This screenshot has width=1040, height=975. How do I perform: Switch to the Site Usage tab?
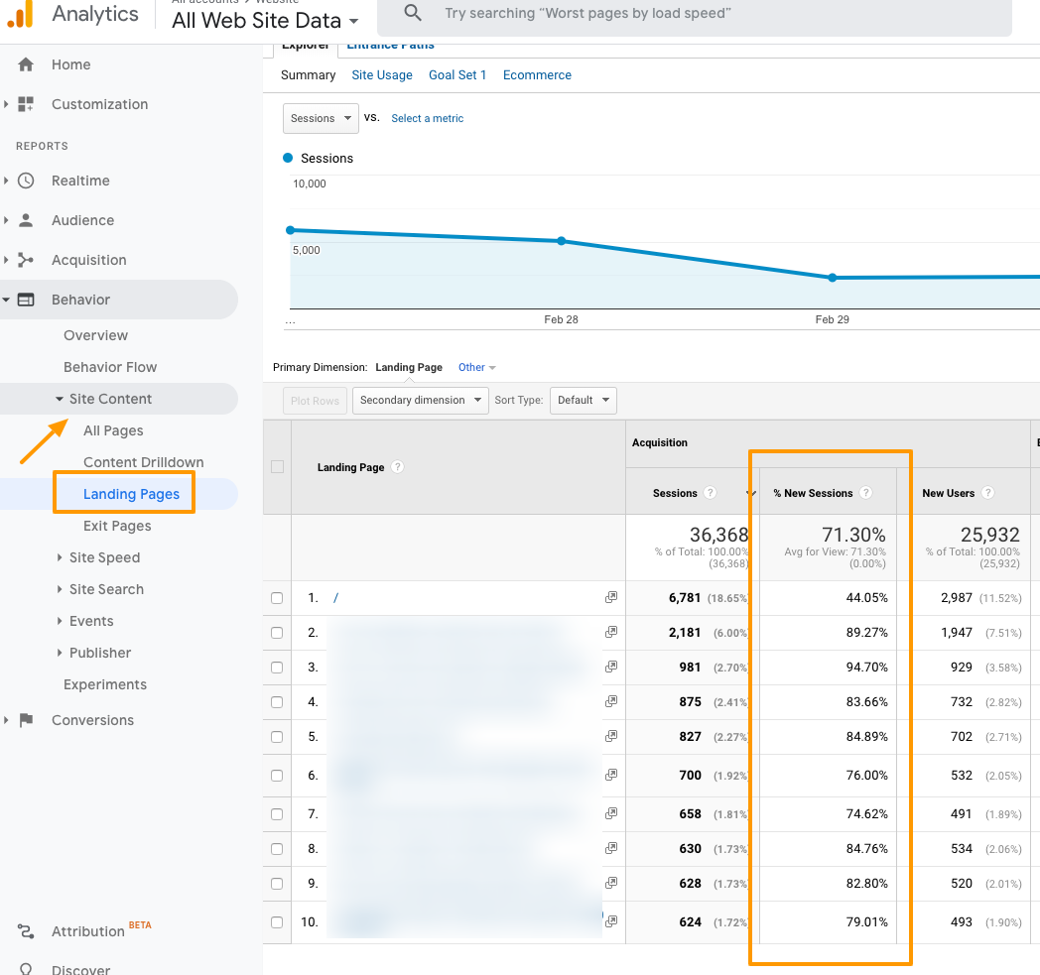(382, 75)
